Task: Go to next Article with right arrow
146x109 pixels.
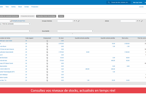Action: coord(140,21)
